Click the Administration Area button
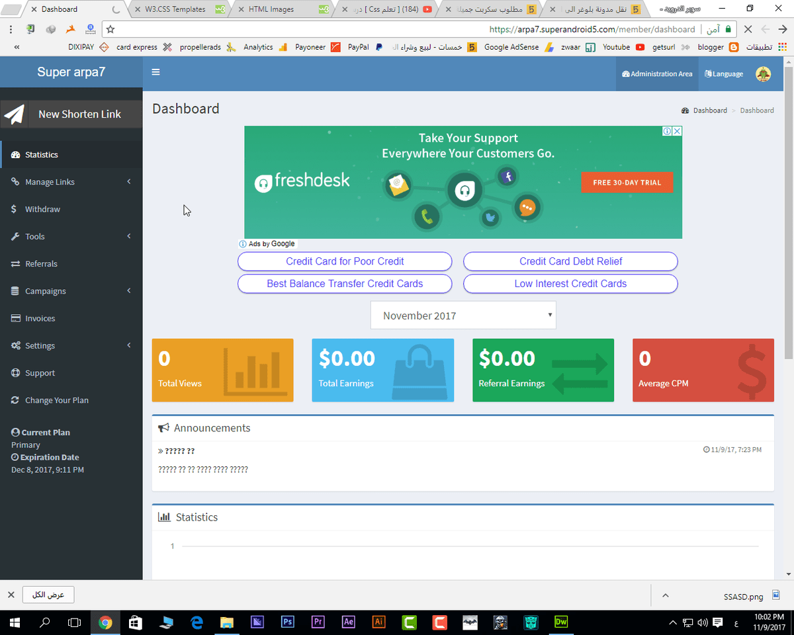The image size is (794, 635). pyautogui.click(x=657, y=74)
